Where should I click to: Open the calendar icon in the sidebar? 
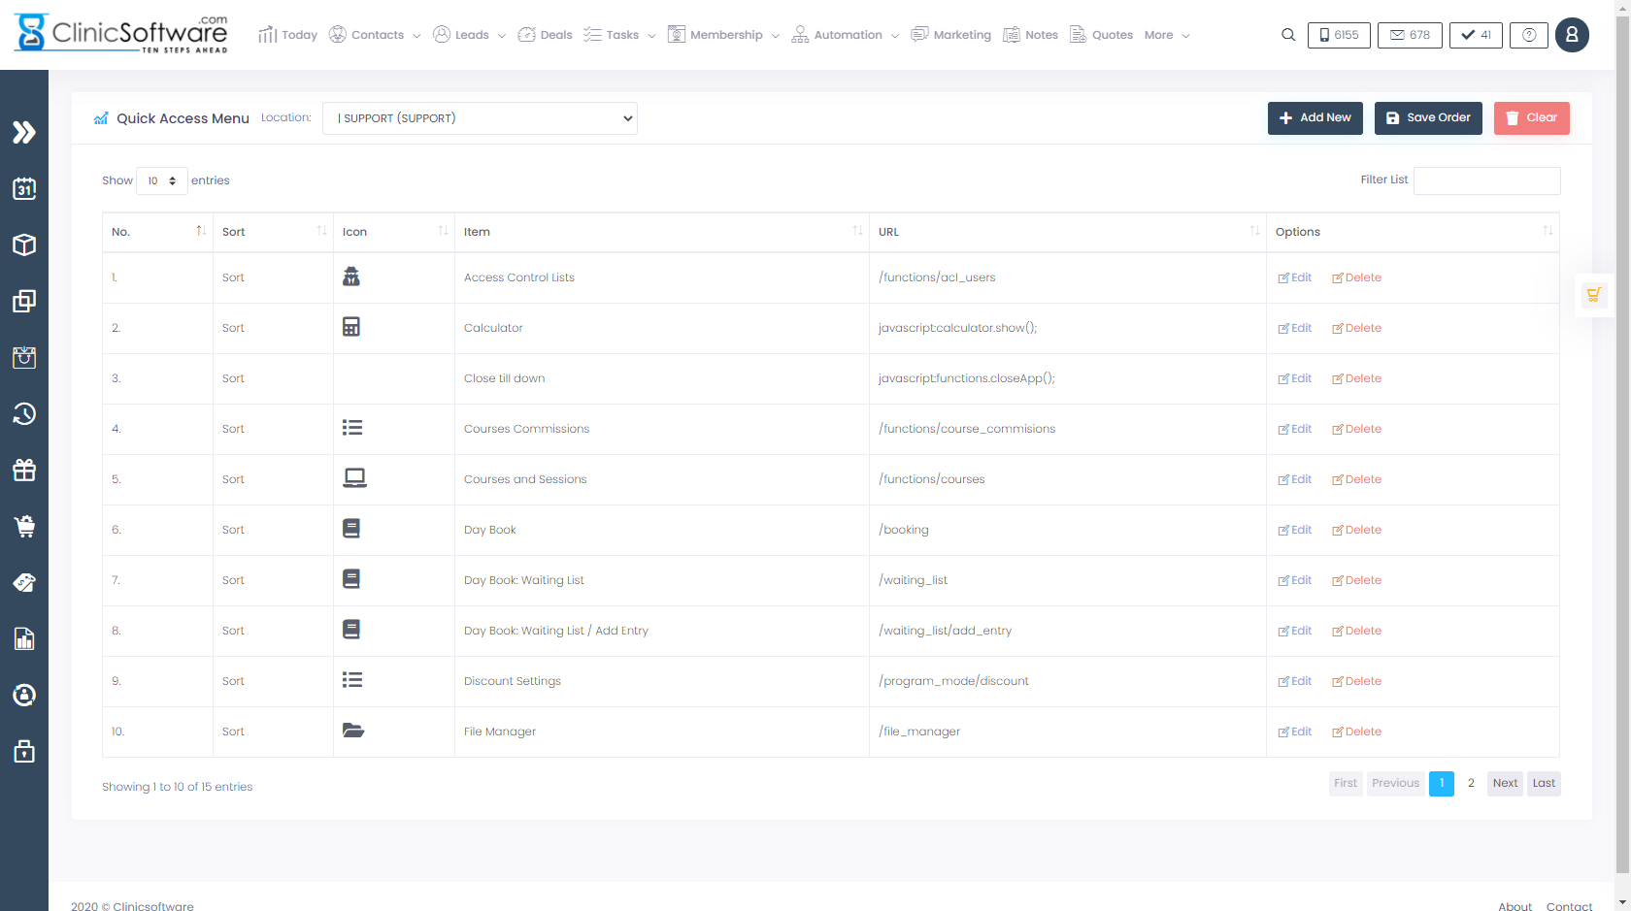(x=24, y=188)
